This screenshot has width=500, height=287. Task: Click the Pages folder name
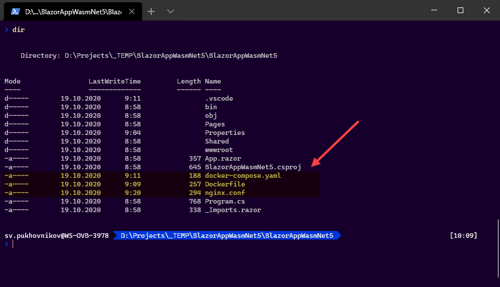[x=215, y=125]
